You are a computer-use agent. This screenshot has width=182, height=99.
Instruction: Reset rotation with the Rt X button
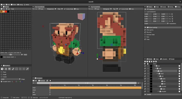172,17
